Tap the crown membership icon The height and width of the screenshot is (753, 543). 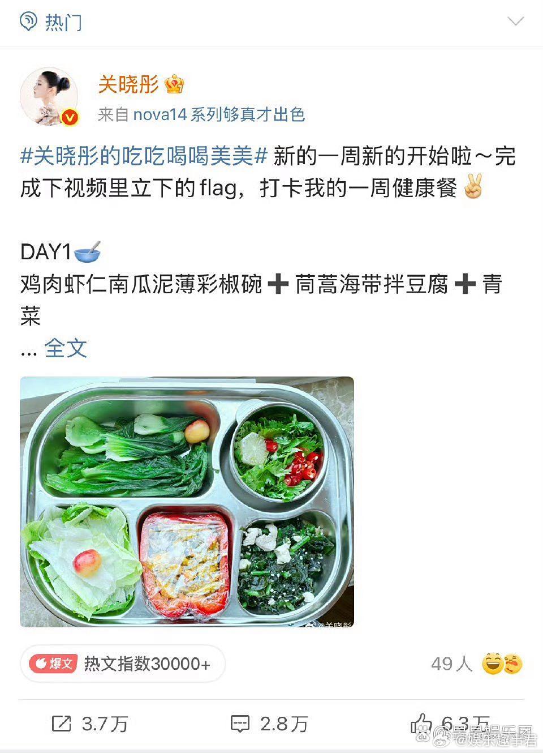pos(174,85)
